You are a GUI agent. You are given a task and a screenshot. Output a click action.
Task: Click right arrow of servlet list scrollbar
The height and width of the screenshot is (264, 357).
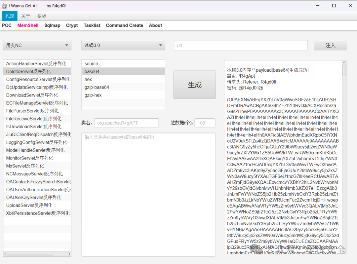(x=69, y=254)
